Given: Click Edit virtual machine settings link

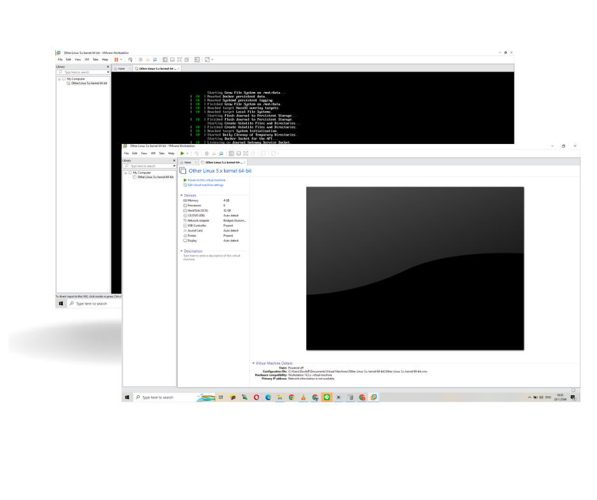Looking at the screenshot, I should pos(206,185).
